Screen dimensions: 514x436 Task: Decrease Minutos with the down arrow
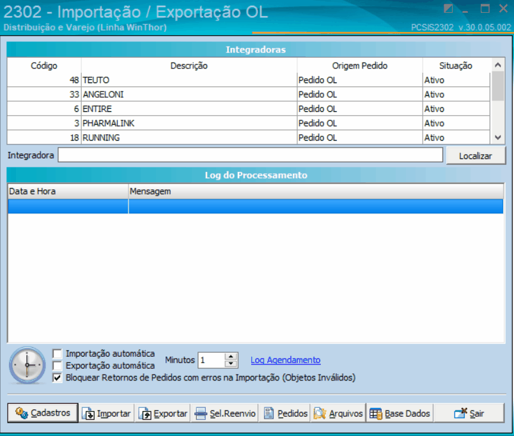click(x=231, y=364)
